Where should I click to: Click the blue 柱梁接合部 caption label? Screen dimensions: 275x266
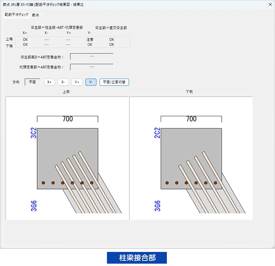[137, 258]
